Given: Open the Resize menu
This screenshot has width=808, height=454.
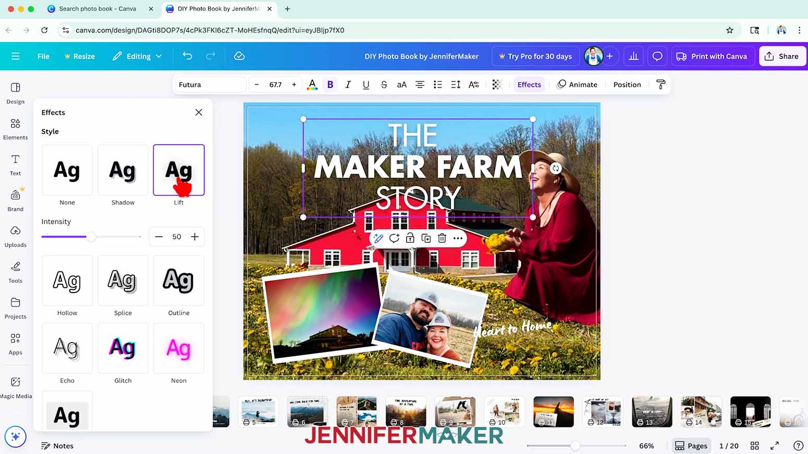Looking at the screenshot, I should point(79,56).
